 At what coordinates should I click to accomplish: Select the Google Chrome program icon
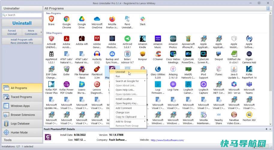click(x=66, y=19)
